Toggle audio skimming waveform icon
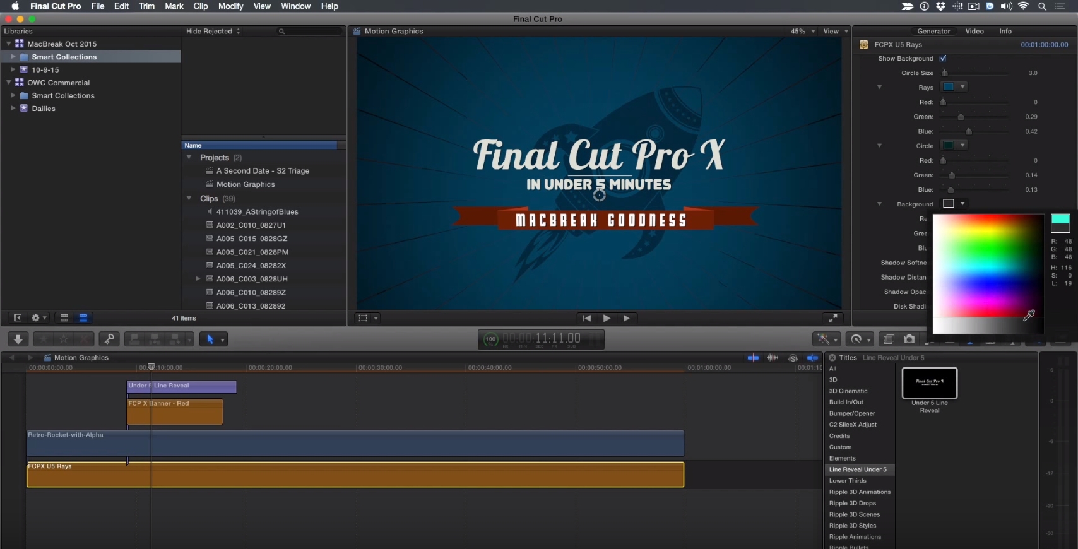Image resolution: width=1078 pixels, height=549 pixels. pos(773,358)
